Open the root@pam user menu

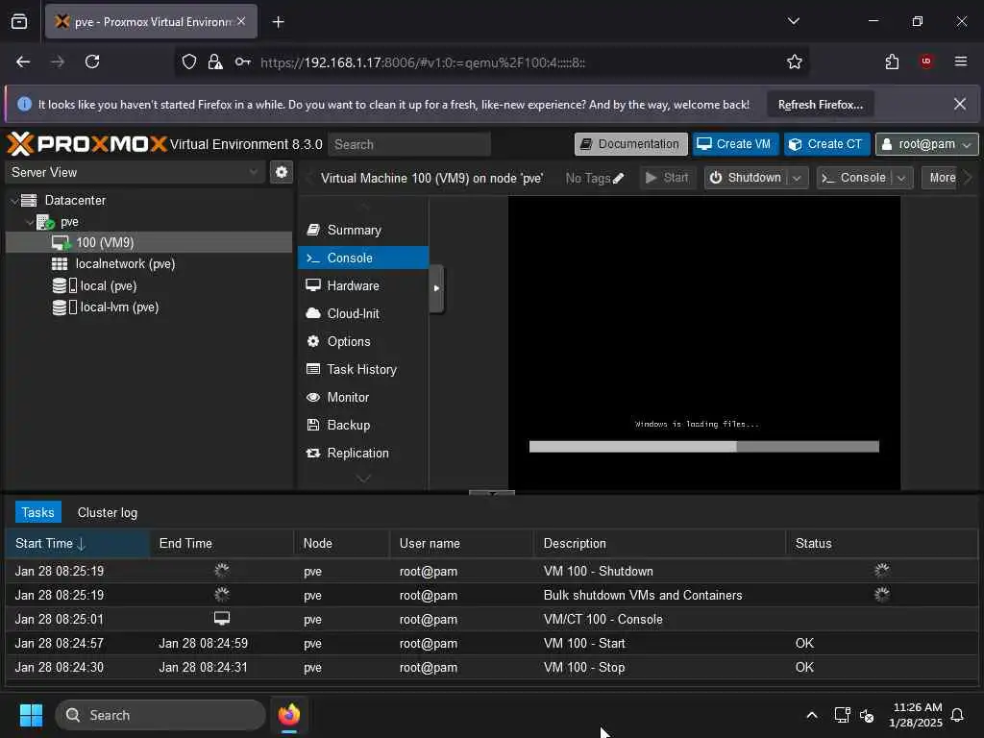[x=926, y=144]
